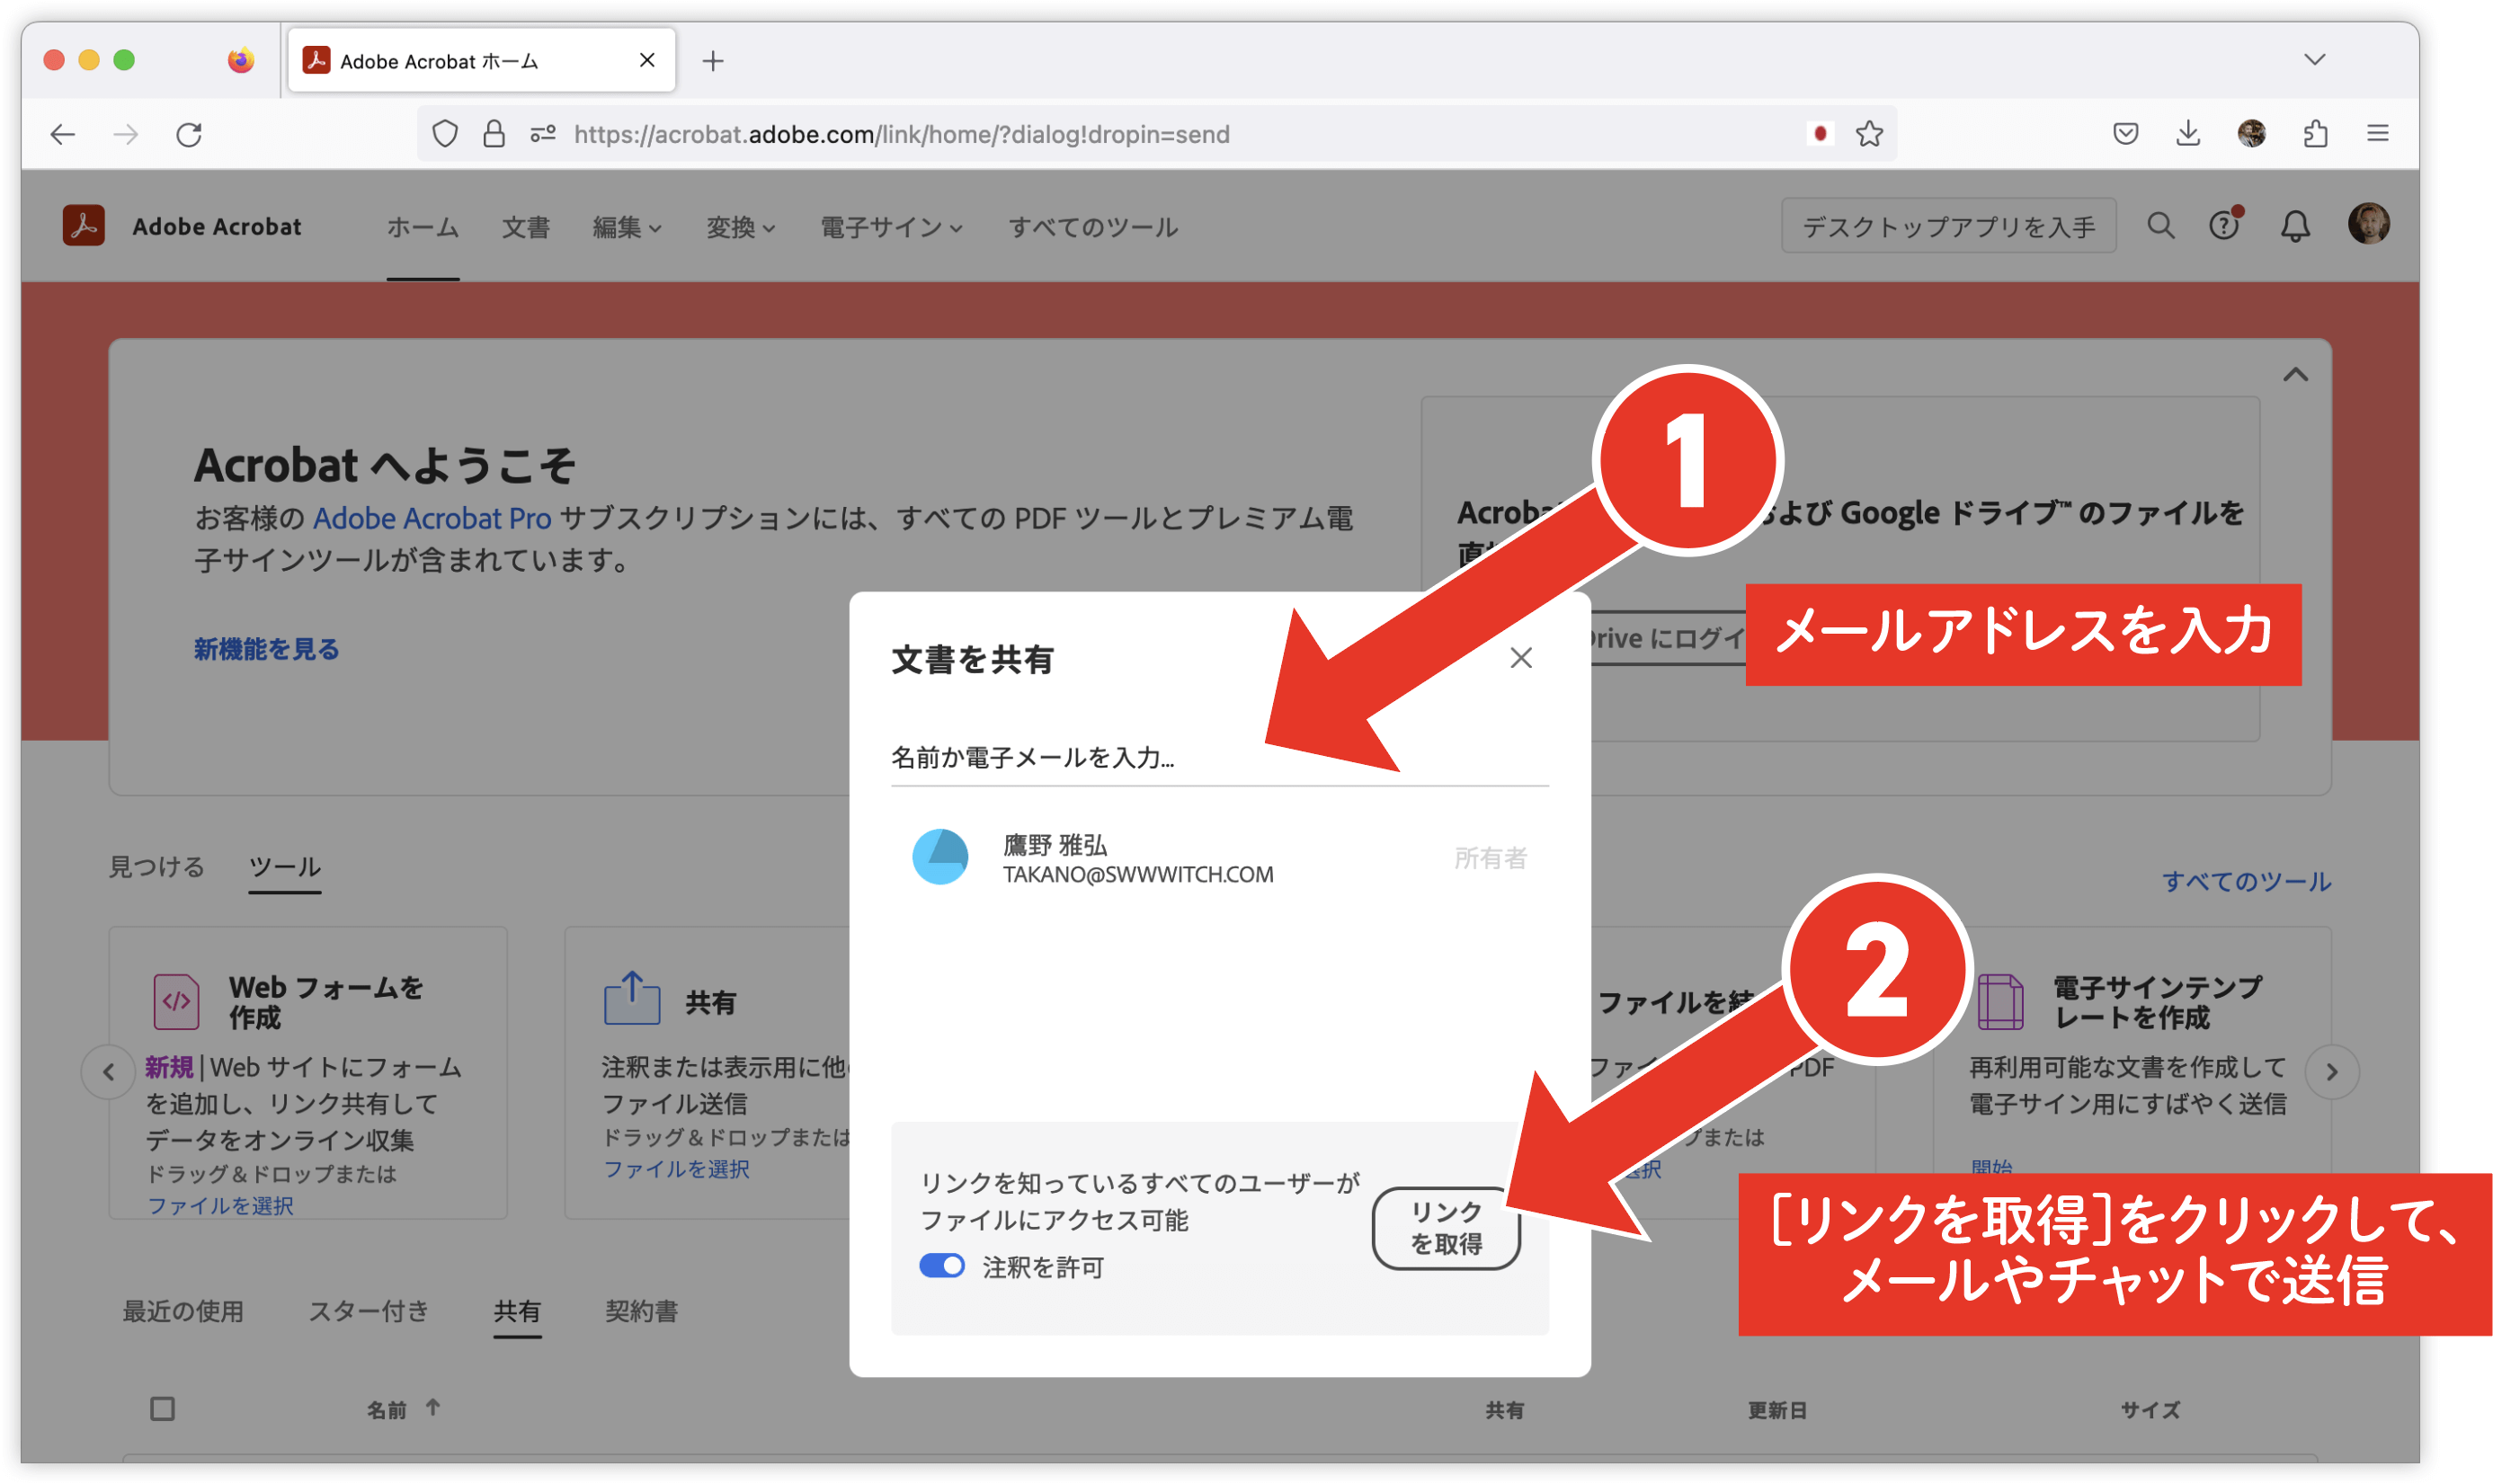The height and width of the screenshot is (1484, 2493).
Task: Select the ツール tab
Action: [285, 867]
